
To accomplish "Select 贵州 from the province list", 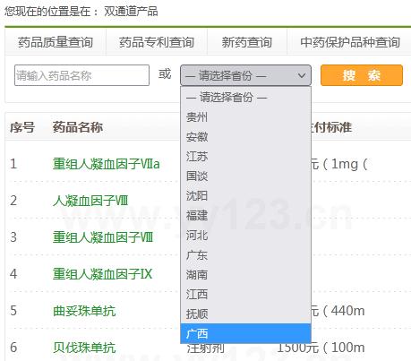I will click(x=245, y=117).
